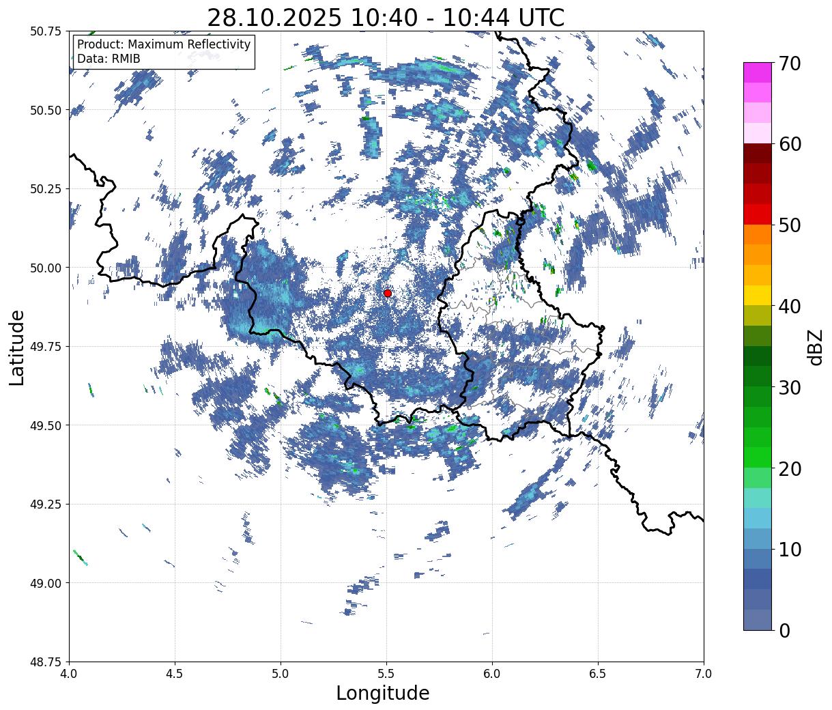The height and width of the screenshot is (710, 832).
Task: Pick the magenta top colorbar segment
Action: coord(758,72)
